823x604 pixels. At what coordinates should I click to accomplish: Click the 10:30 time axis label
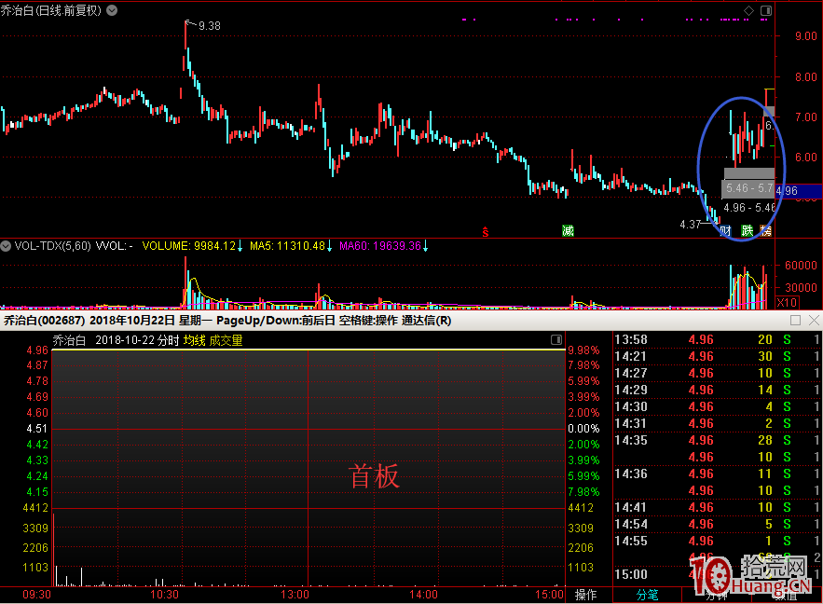tap(164, 595)
